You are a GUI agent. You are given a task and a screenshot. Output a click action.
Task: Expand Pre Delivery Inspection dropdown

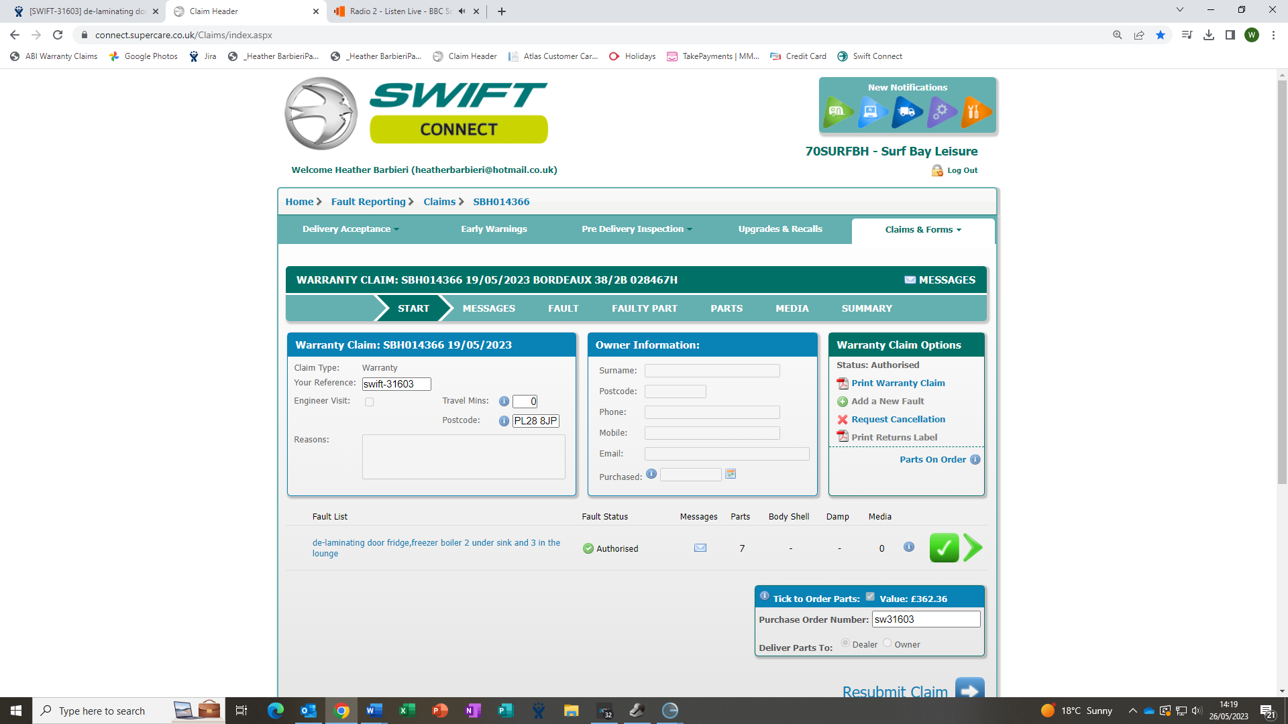pyautogui.click(x=636, y=229)
